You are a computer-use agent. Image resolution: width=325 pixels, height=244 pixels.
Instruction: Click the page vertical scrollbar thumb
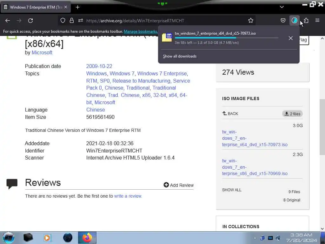(322, 127)
